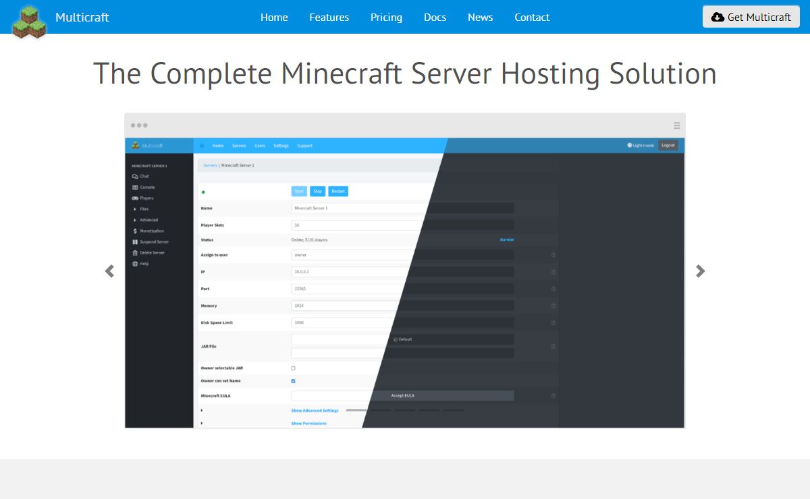The image size is (810, 499).
Task: Expand the arrow beside Show Permissions
Action: (x=202, y=423)
